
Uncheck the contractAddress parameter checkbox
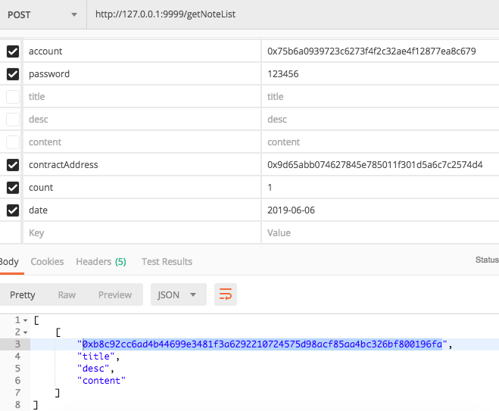click(13, 165)
